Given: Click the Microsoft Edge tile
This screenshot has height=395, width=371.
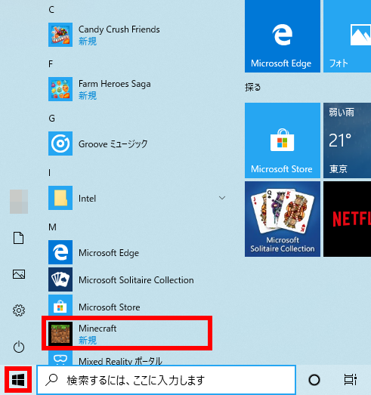Looking at the screenshot, I should click(x=283, y=35).
